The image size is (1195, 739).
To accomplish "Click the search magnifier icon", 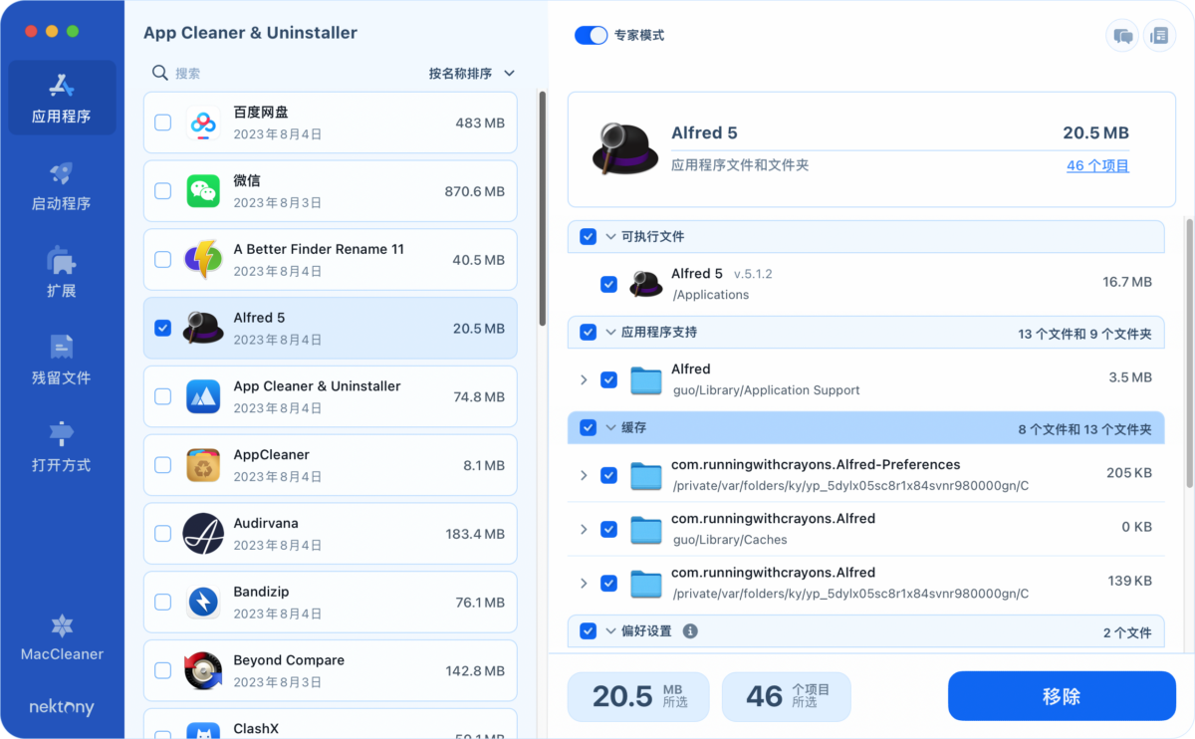I will [159, 73].
